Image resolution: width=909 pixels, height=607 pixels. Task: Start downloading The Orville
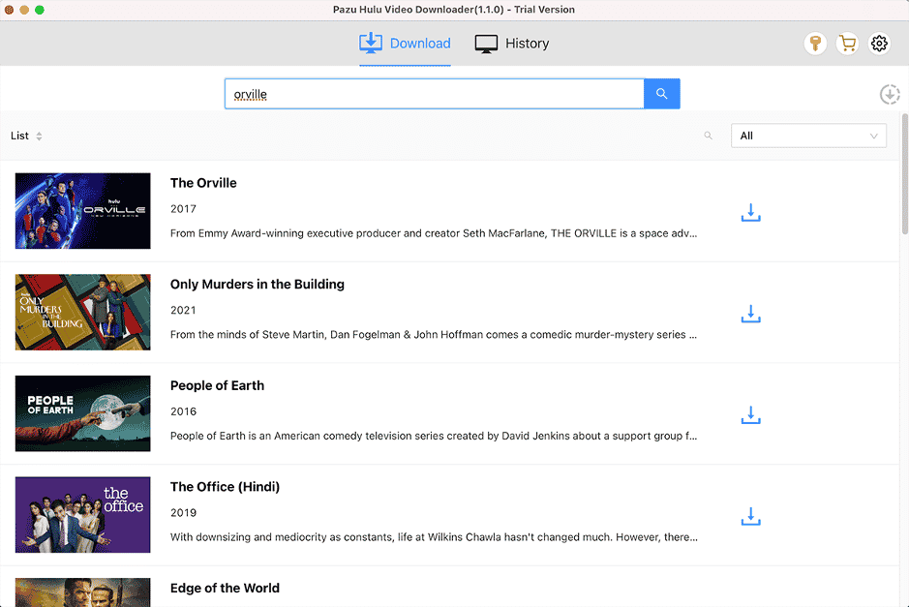coord(750,212)
